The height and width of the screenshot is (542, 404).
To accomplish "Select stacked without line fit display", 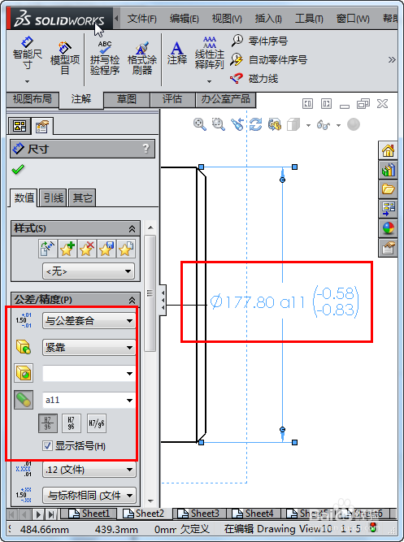I will 72,423.
